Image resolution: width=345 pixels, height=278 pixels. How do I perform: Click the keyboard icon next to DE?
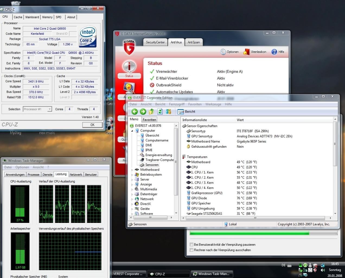tap(289, 265)
